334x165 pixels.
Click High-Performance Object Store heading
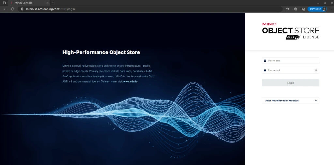tap(101, 52)
